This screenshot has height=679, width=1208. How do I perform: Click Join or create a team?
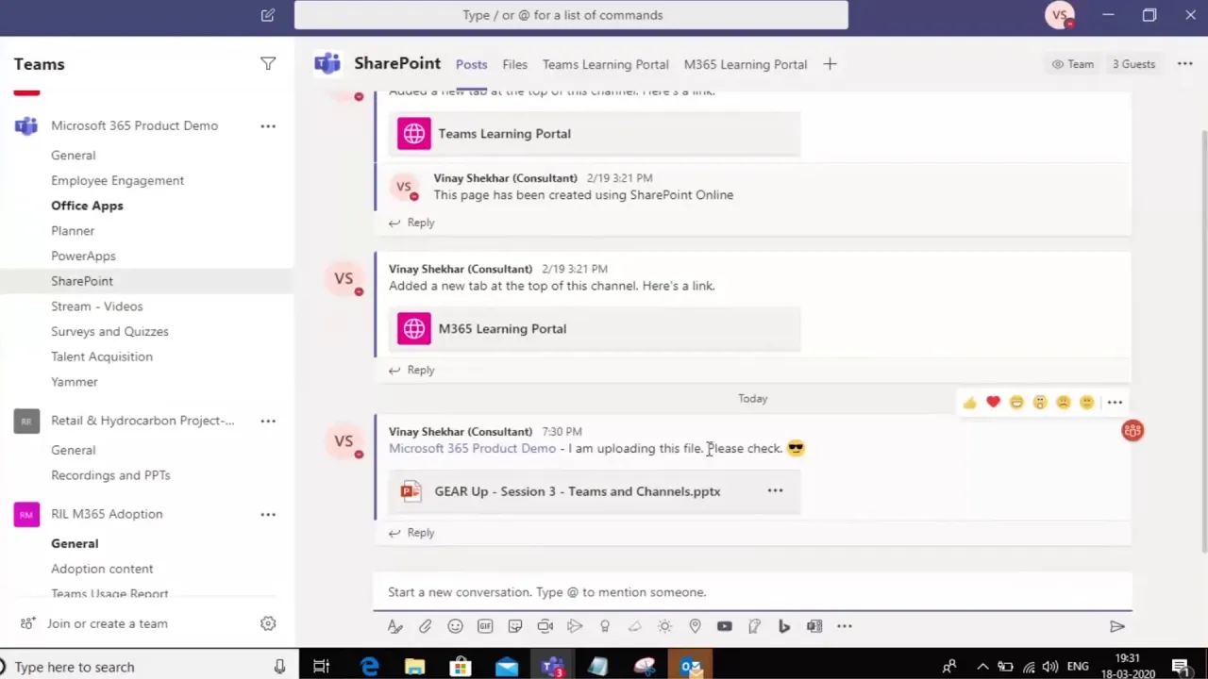pos(94,623)
